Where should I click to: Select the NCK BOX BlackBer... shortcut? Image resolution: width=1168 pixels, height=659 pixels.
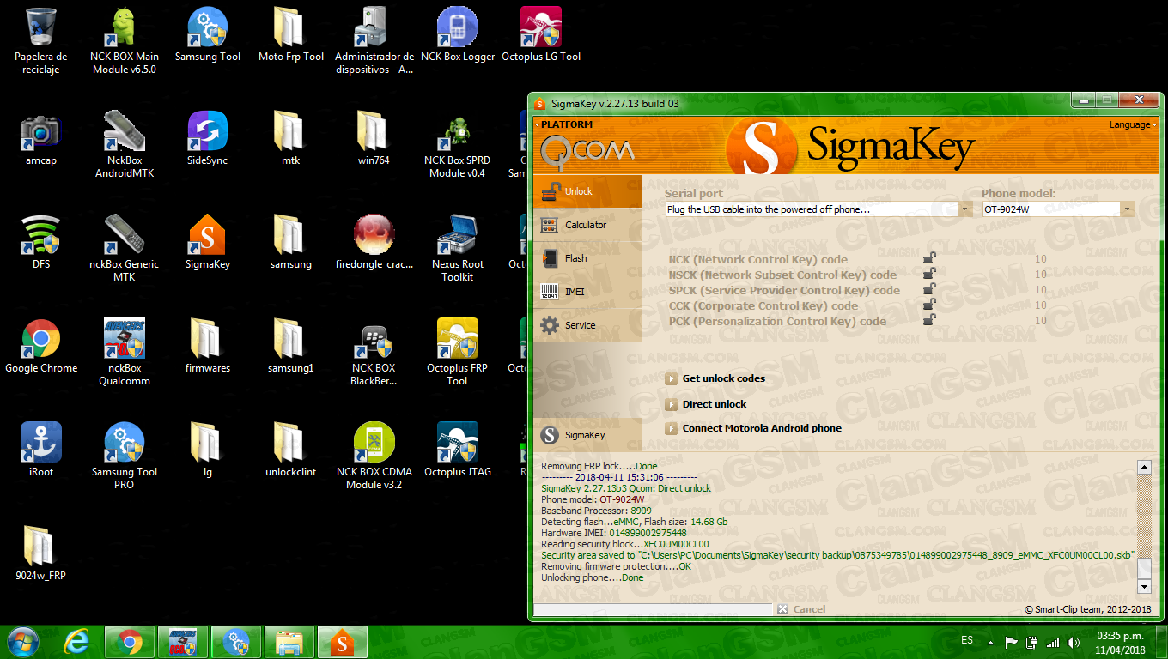pyautogui.click(x=374, y=353)
